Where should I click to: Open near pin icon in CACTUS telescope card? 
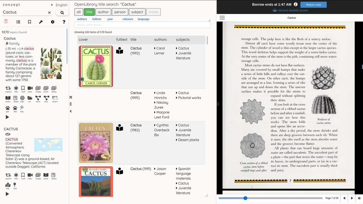coord(15,186)
